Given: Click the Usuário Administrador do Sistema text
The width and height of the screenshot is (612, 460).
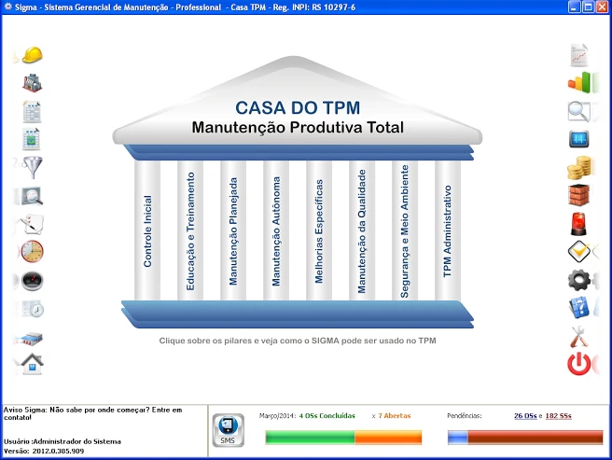Looking at the screenshot, I should [63, 441].
